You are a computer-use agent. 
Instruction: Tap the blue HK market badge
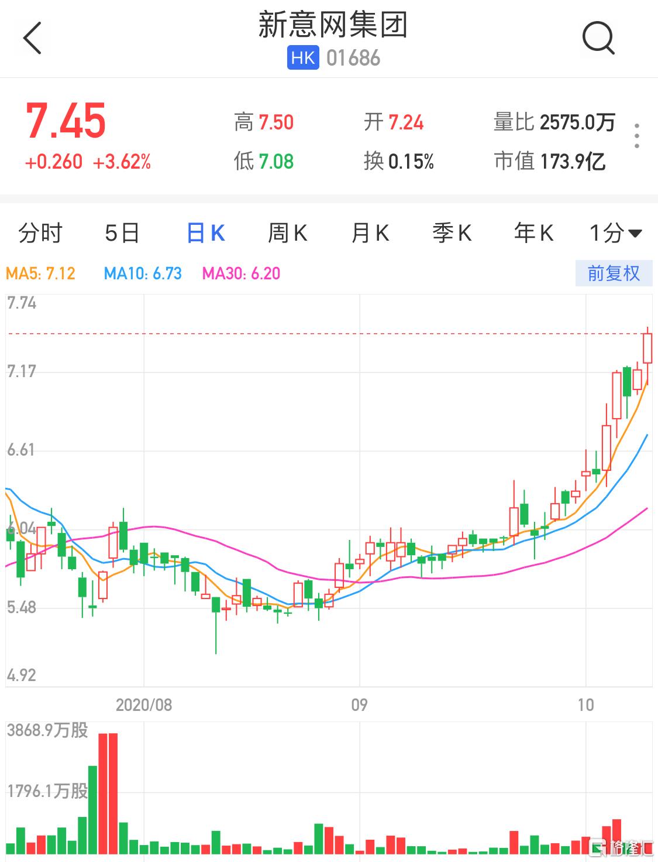pyautogui.click(x=303, y=59)
